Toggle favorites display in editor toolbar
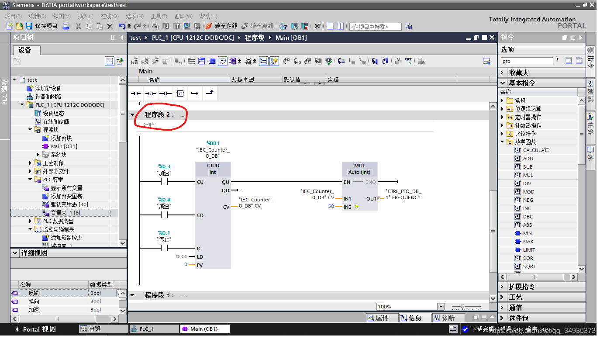 click(274, 61)
